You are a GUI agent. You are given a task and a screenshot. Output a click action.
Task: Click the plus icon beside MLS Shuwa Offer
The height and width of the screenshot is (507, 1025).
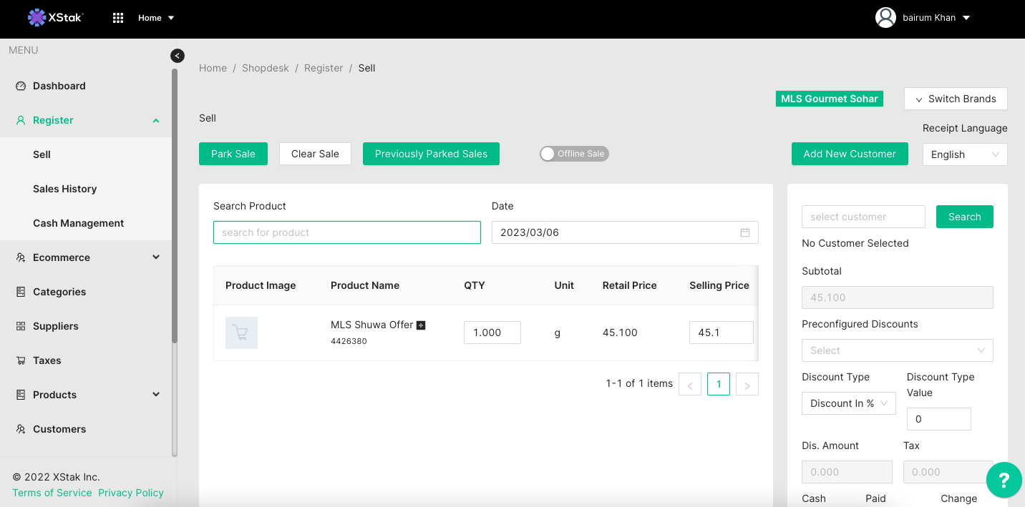point(421,325)
